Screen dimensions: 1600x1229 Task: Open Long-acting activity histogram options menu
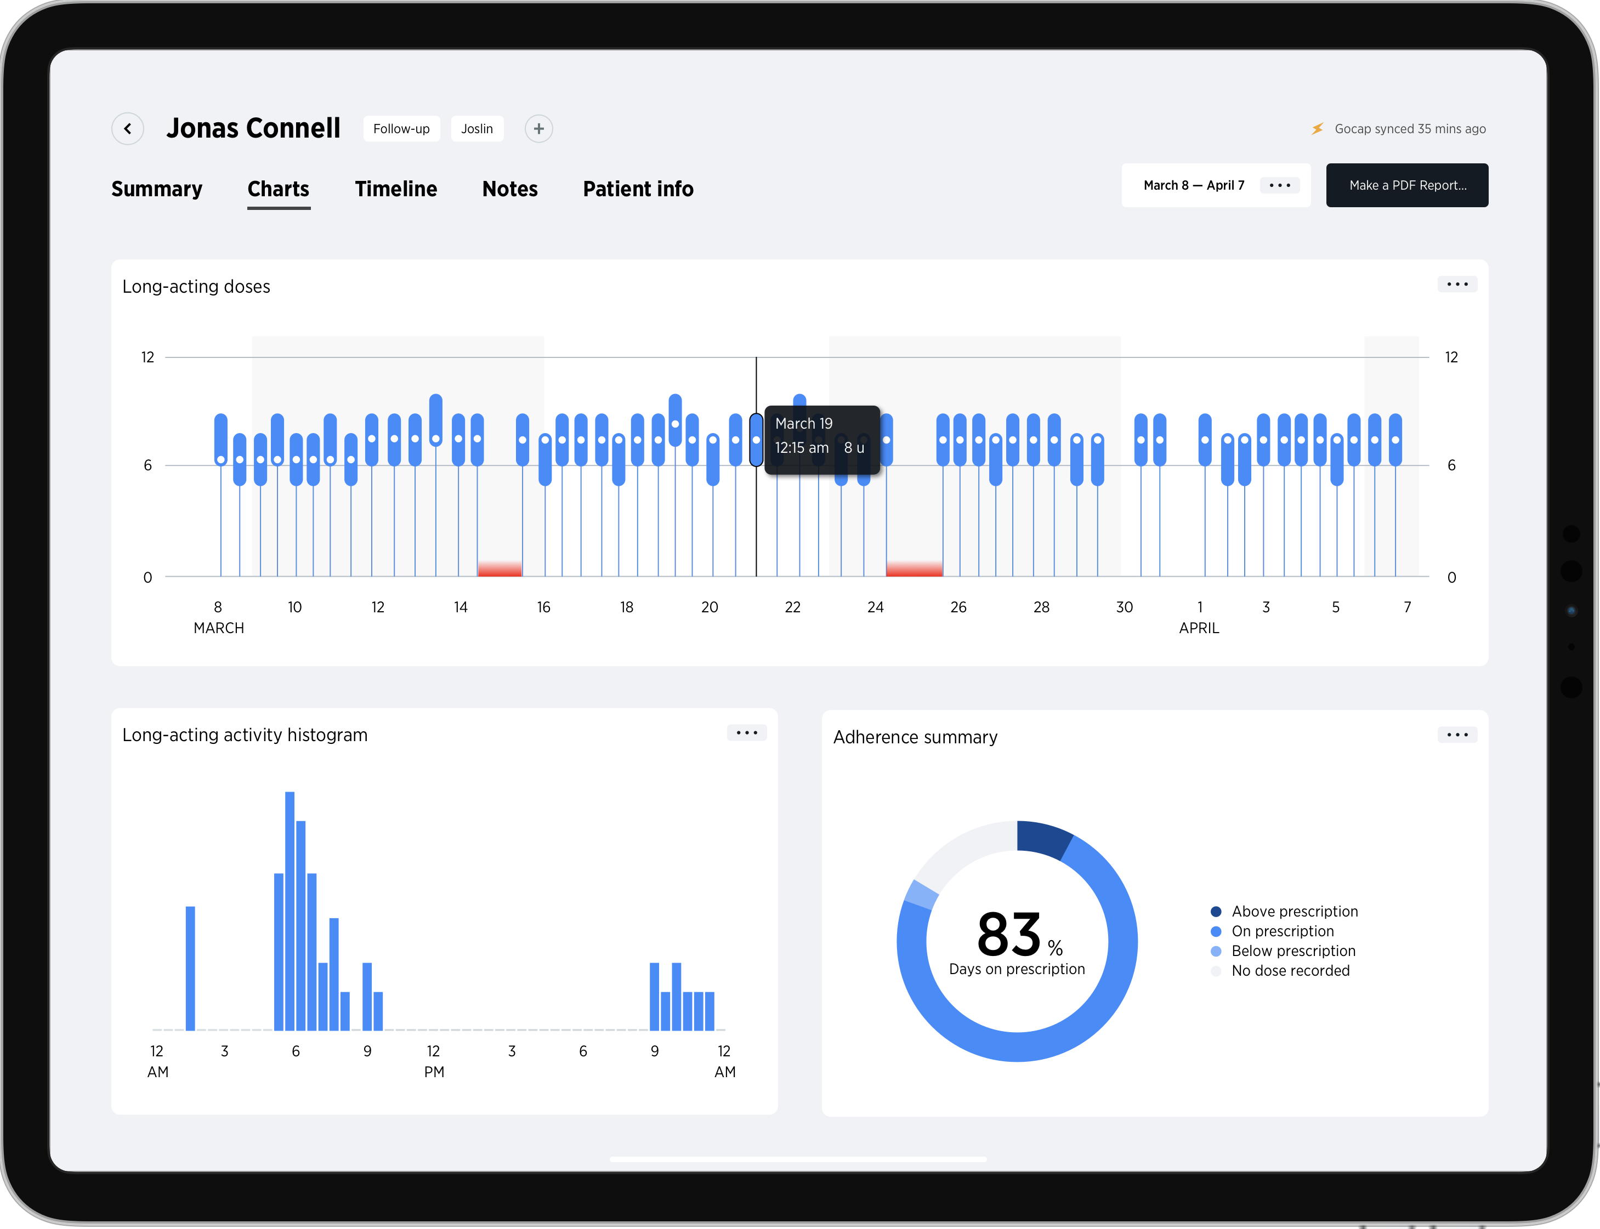coord(746,733)
